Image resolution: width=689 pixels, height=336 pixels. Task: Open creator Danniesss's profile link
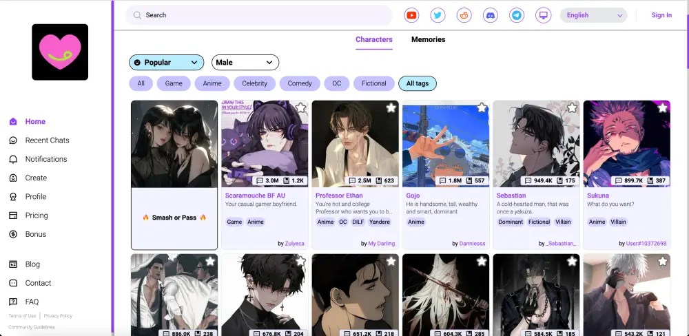473,243
